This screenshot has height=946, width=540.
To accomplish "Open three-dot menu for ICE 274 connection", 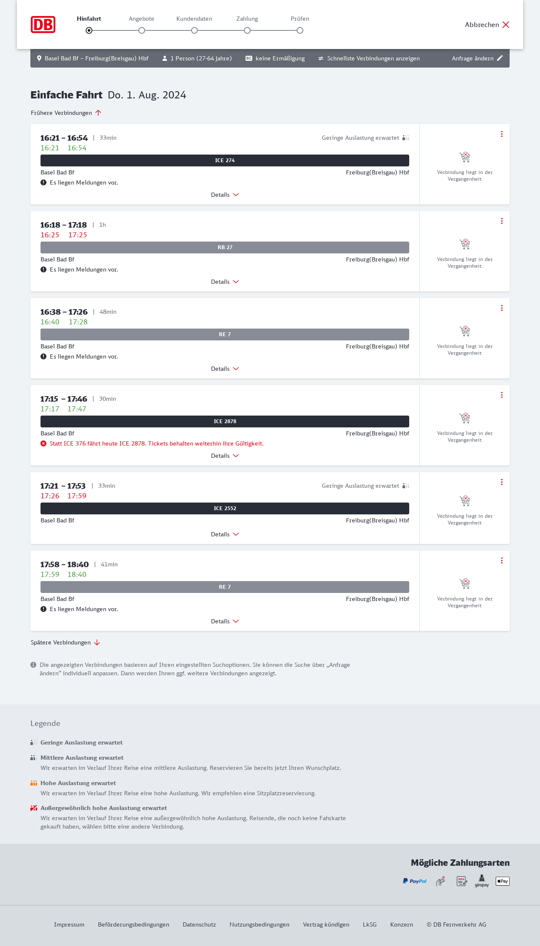I will 502,134.
